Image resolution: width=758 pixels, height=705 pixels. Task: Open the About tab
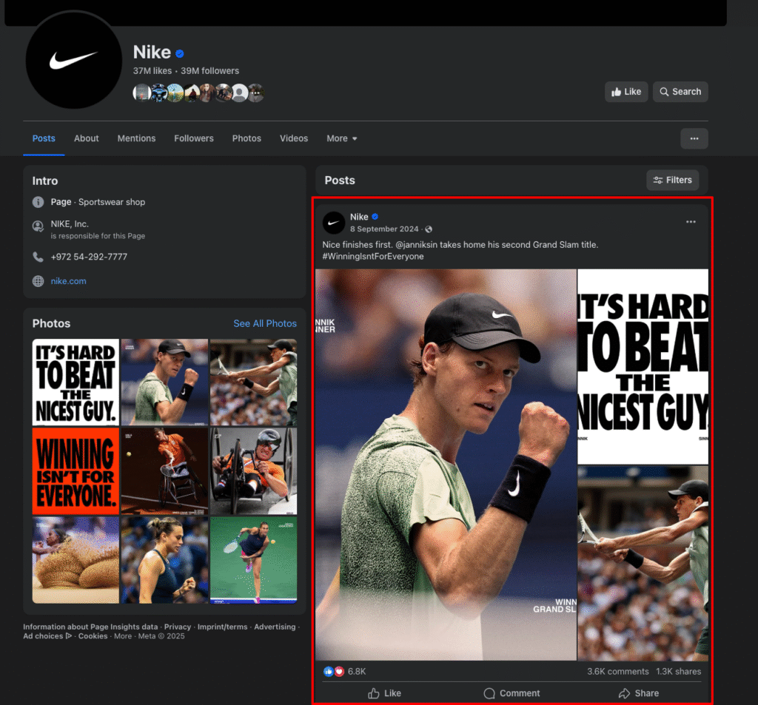click(86, 138)
